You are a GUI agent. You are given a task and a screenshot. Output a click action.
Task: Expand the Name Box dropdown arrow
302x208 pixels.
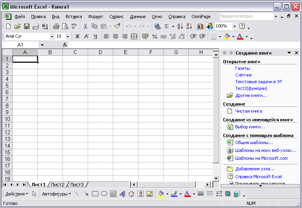click(42, 45)
